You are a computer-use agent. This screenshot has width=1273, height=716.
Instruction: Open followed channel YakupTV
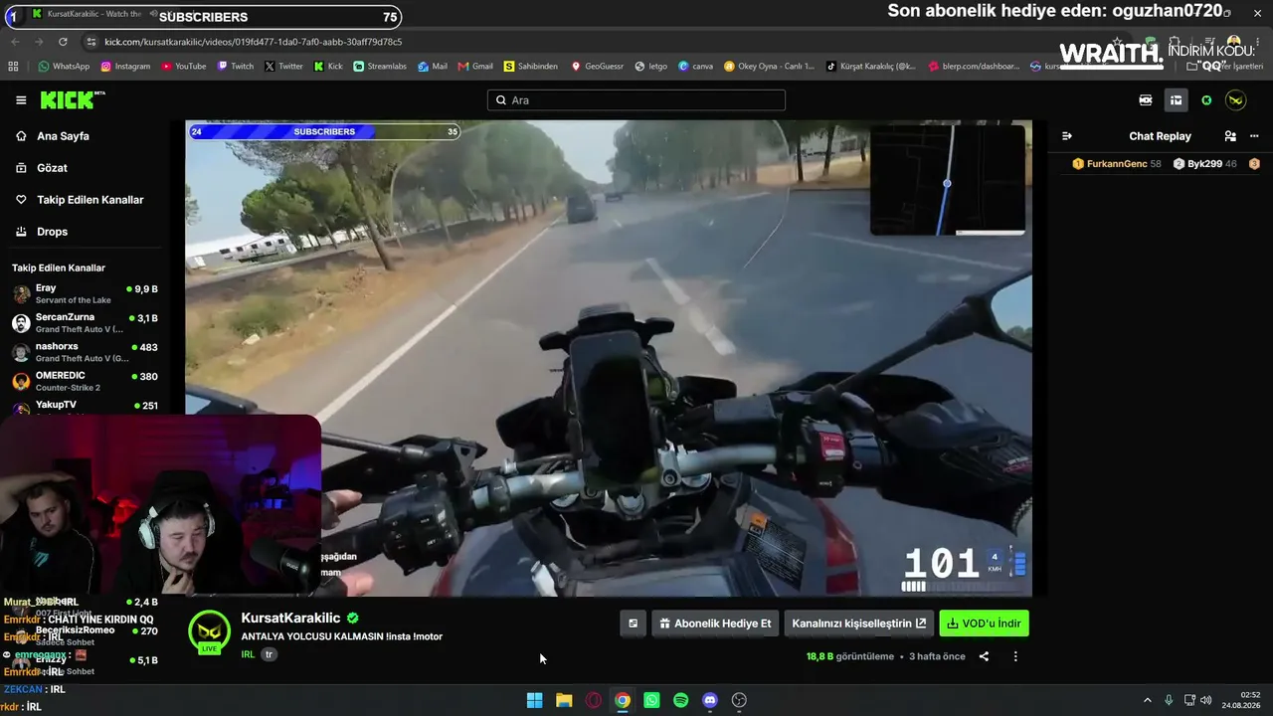[85, 406]
